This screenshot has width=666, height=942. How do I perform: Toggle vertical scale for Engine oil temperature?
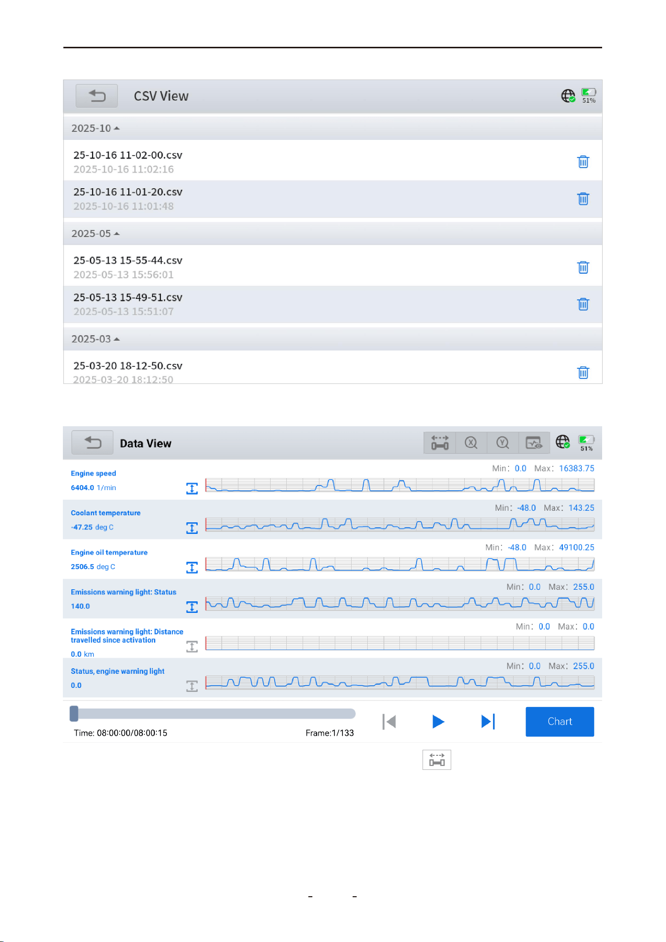click(192, 568)
